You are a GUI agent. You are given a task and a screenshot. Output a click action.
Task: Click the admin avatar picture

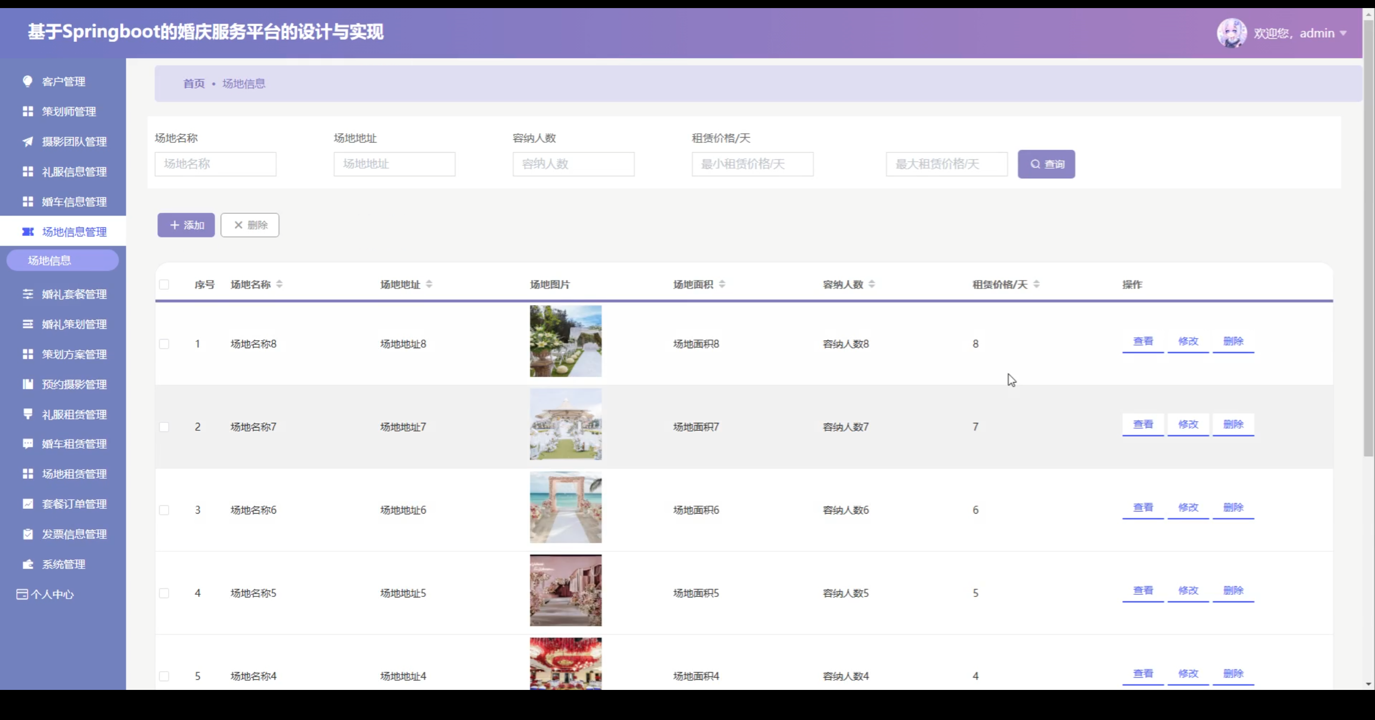(1231, 33)
